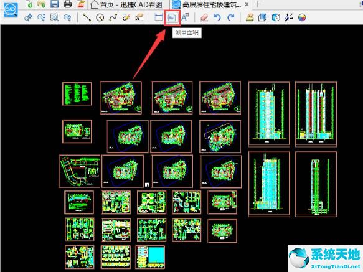363x272 pixels.
Task: Click the text annotation A tool
Action: point(185,17)
